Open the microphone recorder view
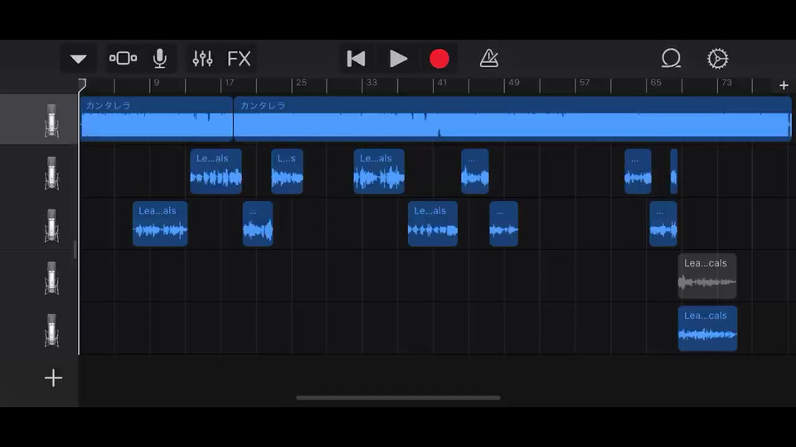The height and width of the screenshot is (447, 796). click(x=160, y=59)
